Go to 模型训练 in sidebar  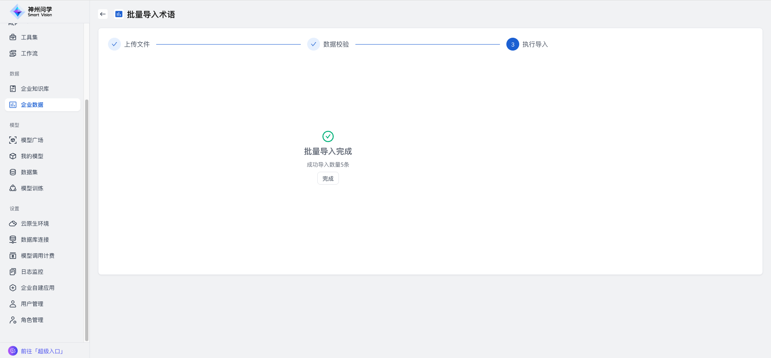tap(32, 188)
